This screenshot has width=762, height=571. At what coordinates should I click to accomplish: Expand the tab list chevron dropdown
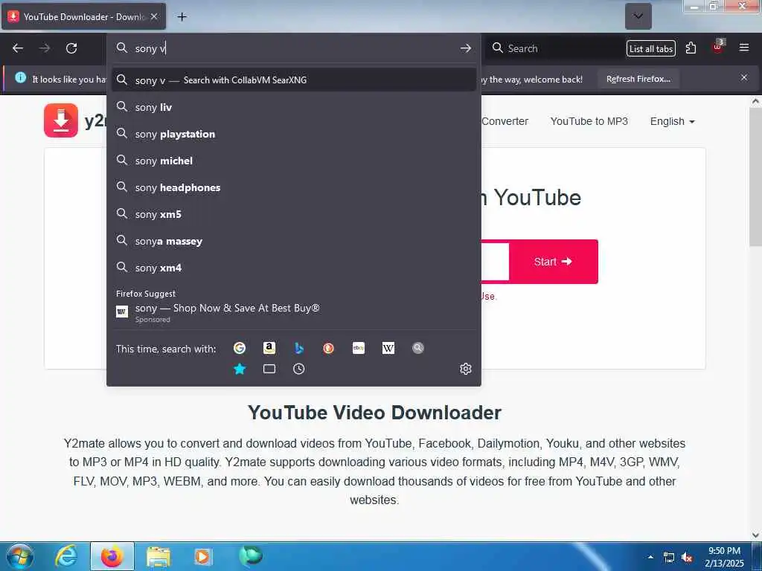pyautogui.click(x=638, y=16)
